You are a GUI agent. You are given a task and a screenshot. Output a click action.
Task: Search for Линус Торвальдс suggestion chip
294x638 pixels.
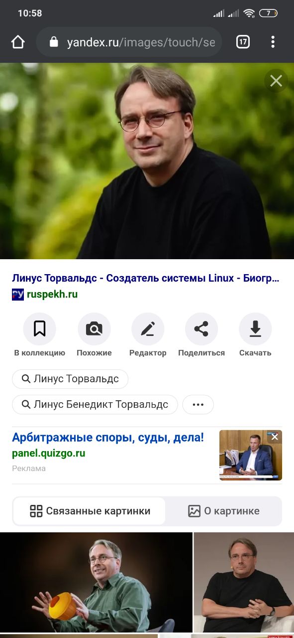tap(70, 379)
